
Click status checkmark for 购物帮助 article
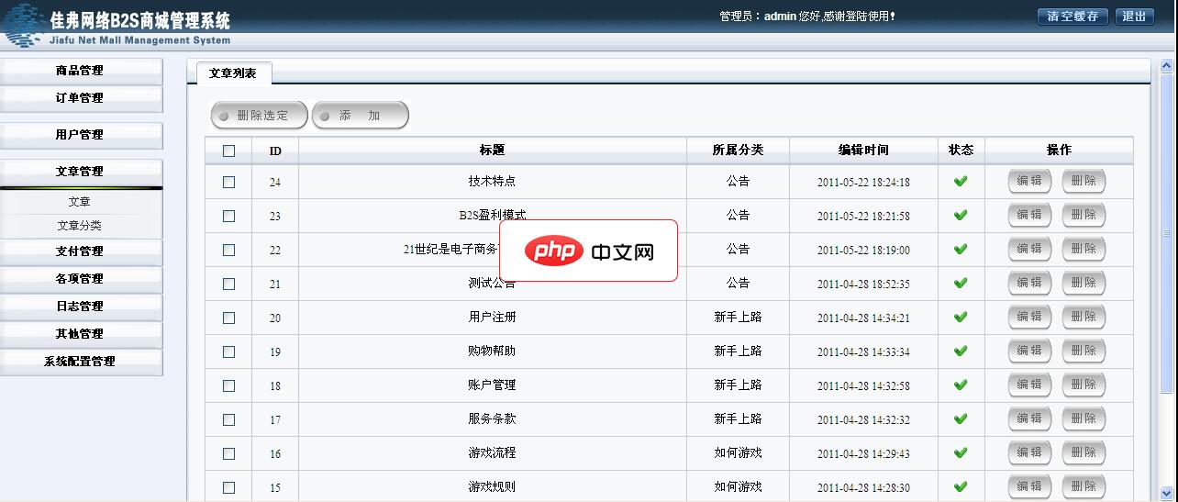[x=961, y=351]
